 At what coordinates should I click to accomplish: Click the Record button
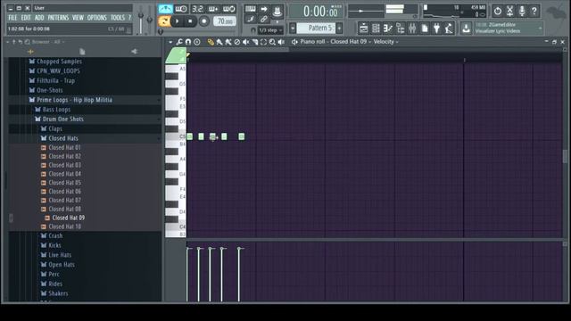(204, 21)
